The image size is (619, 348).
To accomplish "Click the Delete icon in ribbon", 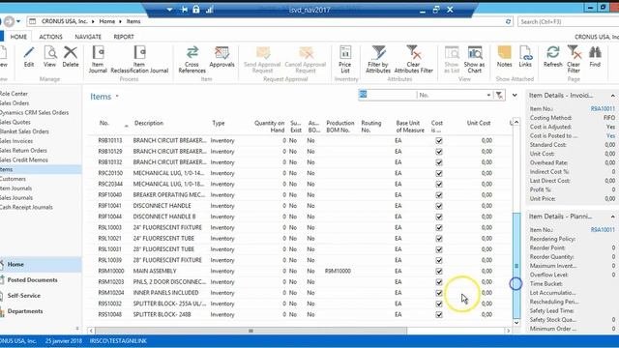I will (x=71, y=56).
